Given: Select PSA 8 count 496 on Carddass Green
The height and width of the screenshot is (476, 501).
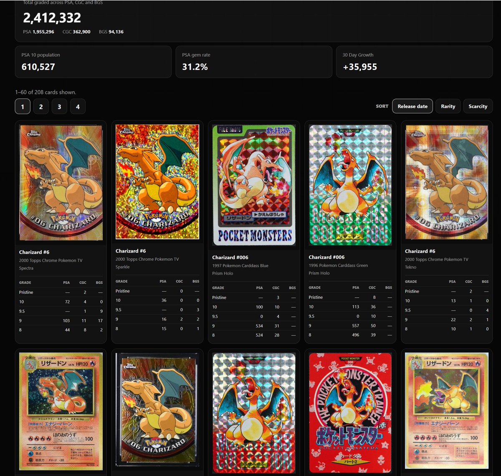Looking at the screenshot, I should 355,335.
